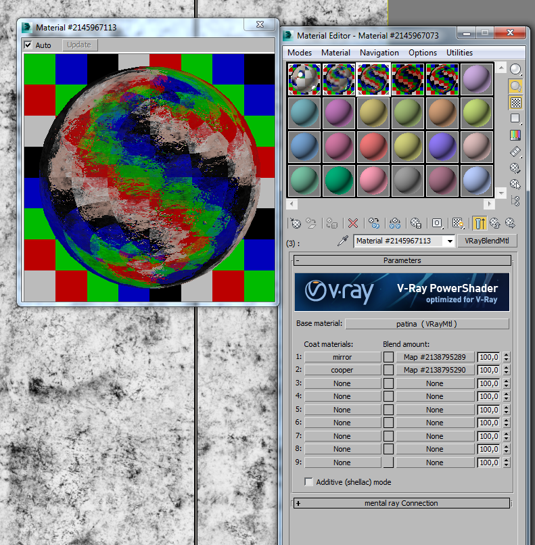Collapse the Parameters rollout

tap(402, 260)
